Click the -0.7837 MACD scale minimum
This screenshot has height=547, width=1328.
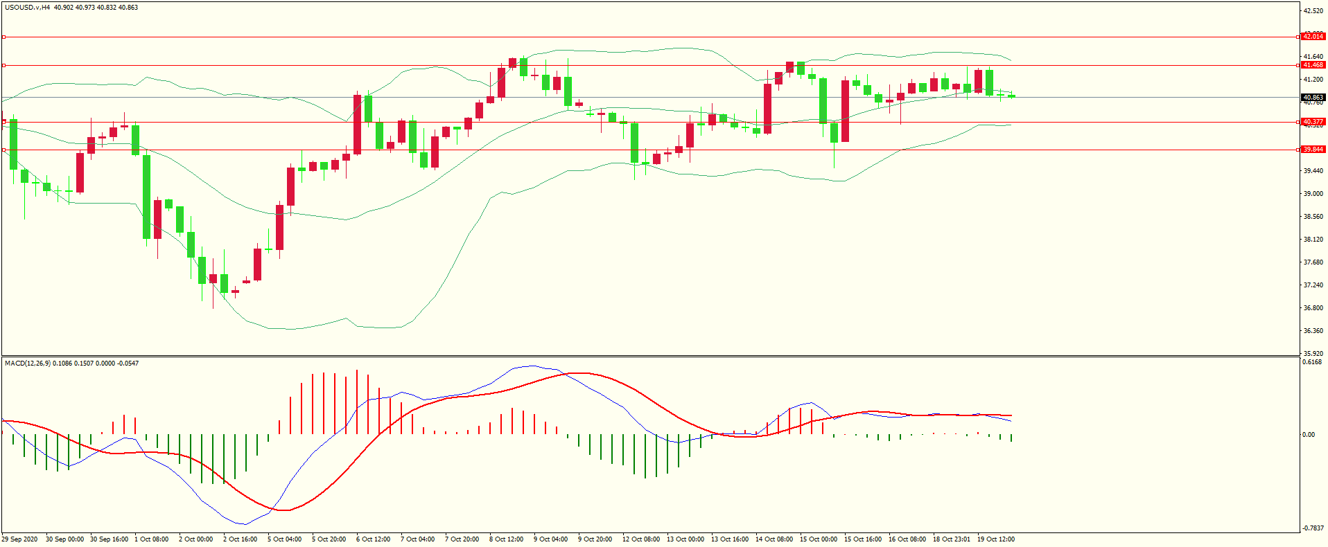pos(1312,528)
